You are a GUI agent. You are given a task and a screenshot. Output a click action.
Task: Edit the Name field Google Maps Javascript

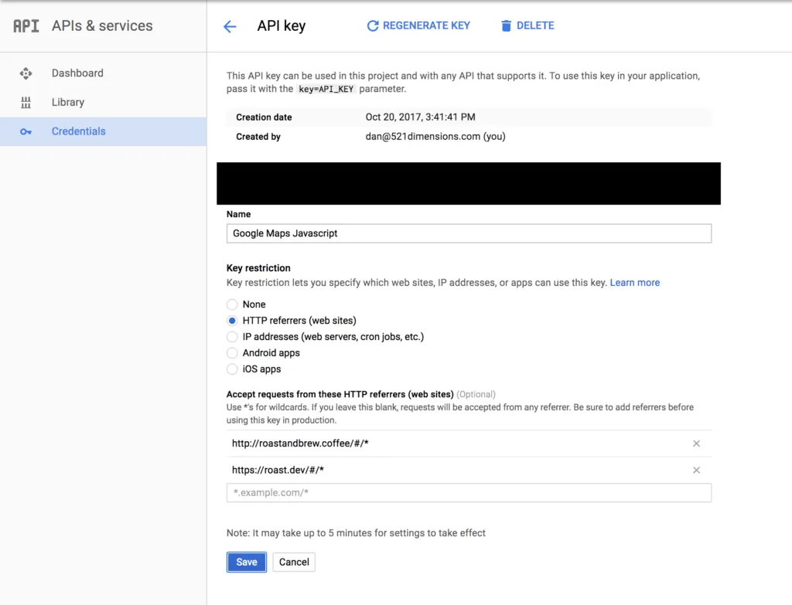tap(469, 233)
